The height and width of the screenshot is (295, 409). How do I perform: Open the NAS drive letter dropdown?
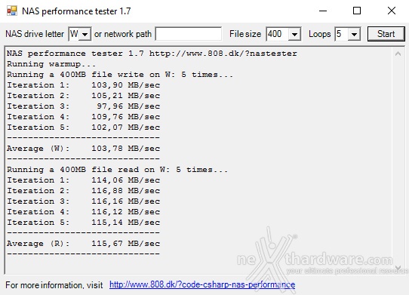click(x=85, y=34)
